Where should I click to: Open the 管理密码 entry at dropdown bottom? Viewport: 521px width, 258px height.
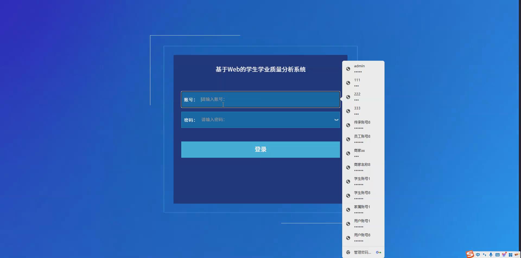[362, 252]
